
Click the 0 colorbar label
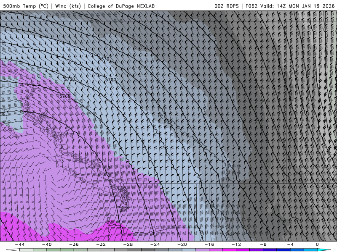(x=318, y=244)
